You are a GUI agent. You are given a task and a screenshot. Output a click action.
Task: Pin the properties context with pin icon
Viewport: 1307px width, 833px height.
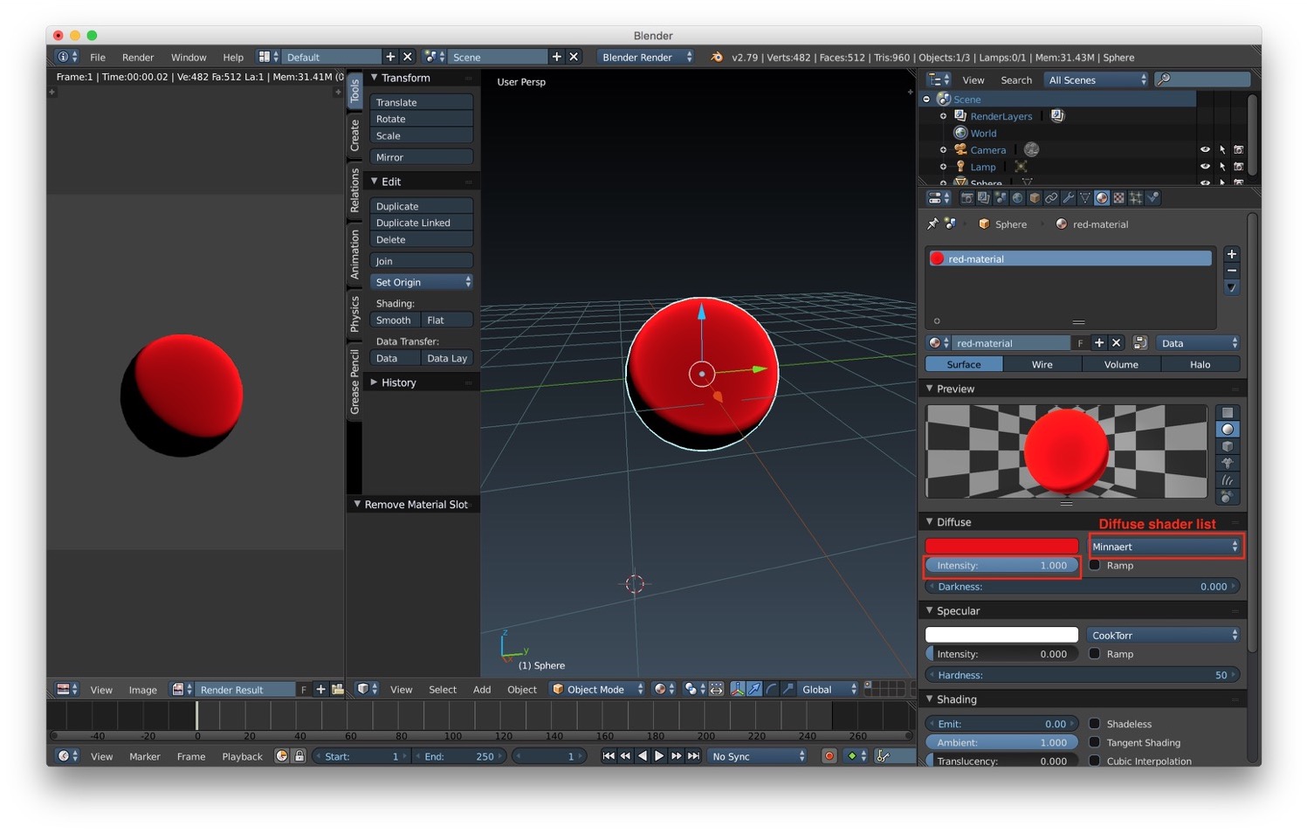point(932,224)
